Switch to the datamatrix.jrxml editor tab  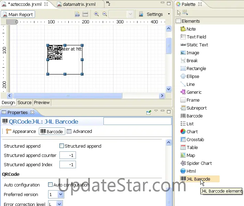click(x=79, y=4)
